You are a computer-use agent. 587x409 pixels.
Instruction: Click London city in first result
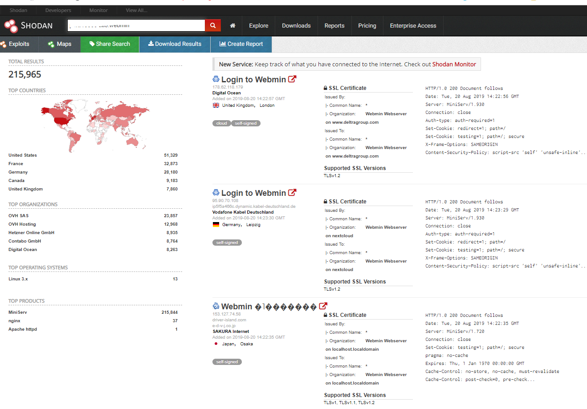[x=267, y=105]
